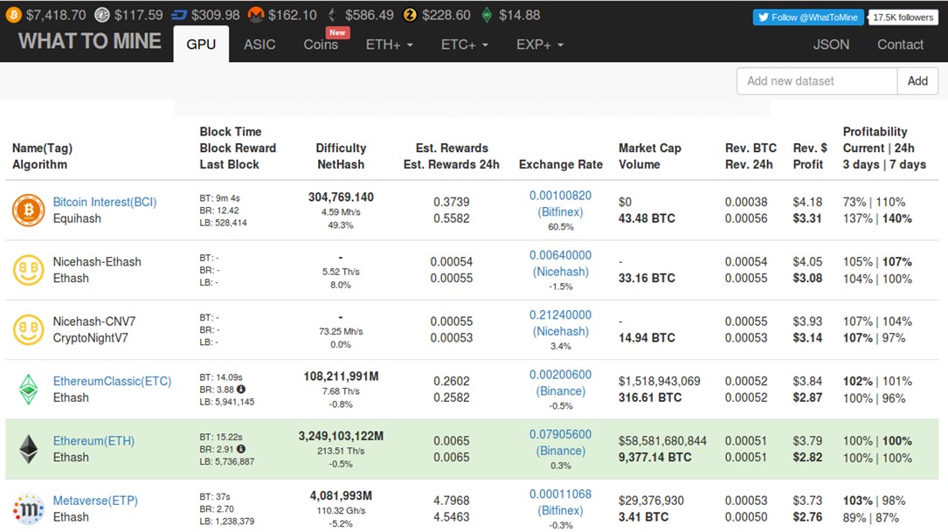Click the 304,769.140 difficulty value
This screenshot has height=532, width=948.
(341, 197)
